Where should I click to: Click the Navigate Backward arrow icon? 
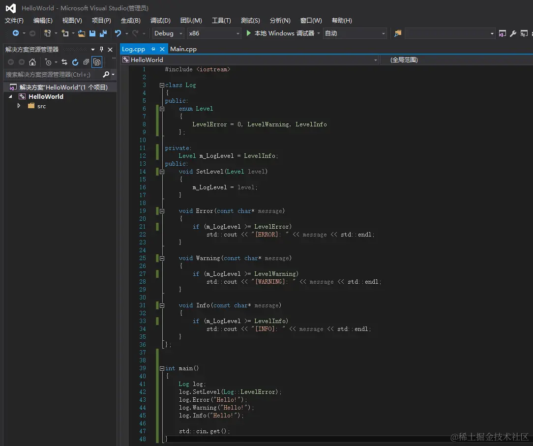click(16, 33)
